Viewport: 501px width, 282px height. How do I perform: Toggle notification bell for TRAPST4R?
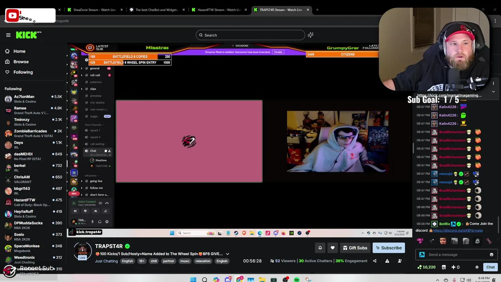point(320,248)
